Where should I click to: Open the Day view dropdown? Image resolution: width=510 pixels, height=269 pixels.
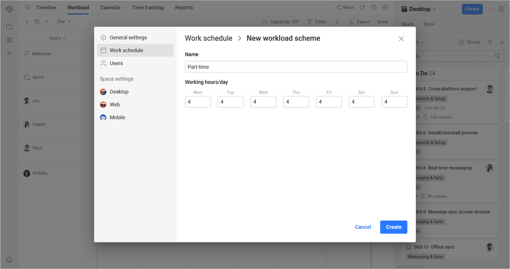(x=64, y=21)
